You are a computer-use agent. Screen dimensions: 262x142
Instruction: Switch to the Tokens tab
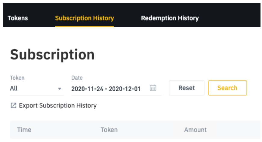[x=18, y=18]
